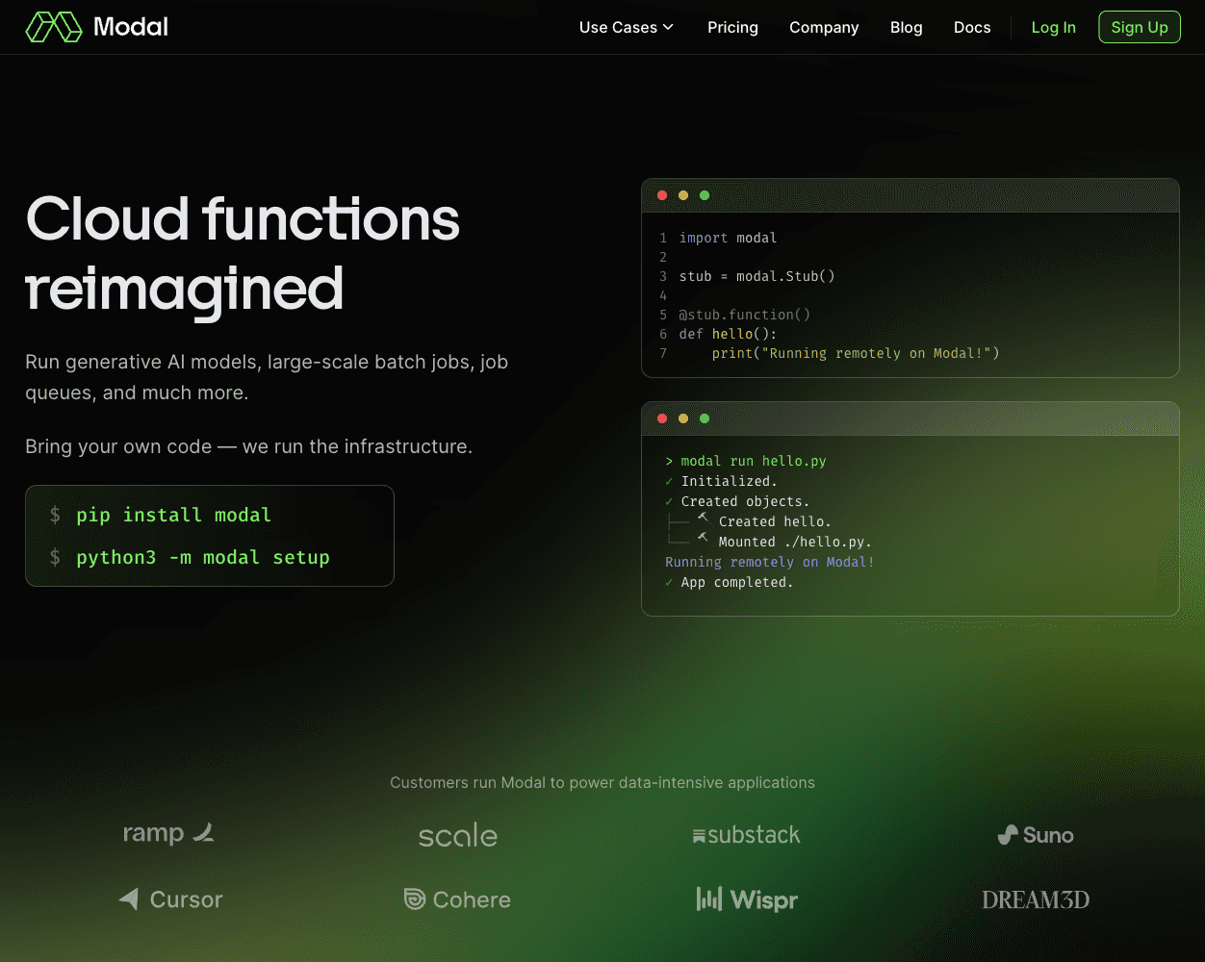Click the yellow dot in terminal window
1205x962 pixels.
683,418
